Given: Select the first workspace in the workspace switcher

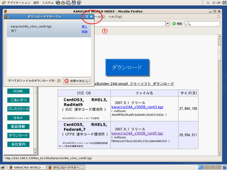Looking at the screenshot, I should [201, 167].
